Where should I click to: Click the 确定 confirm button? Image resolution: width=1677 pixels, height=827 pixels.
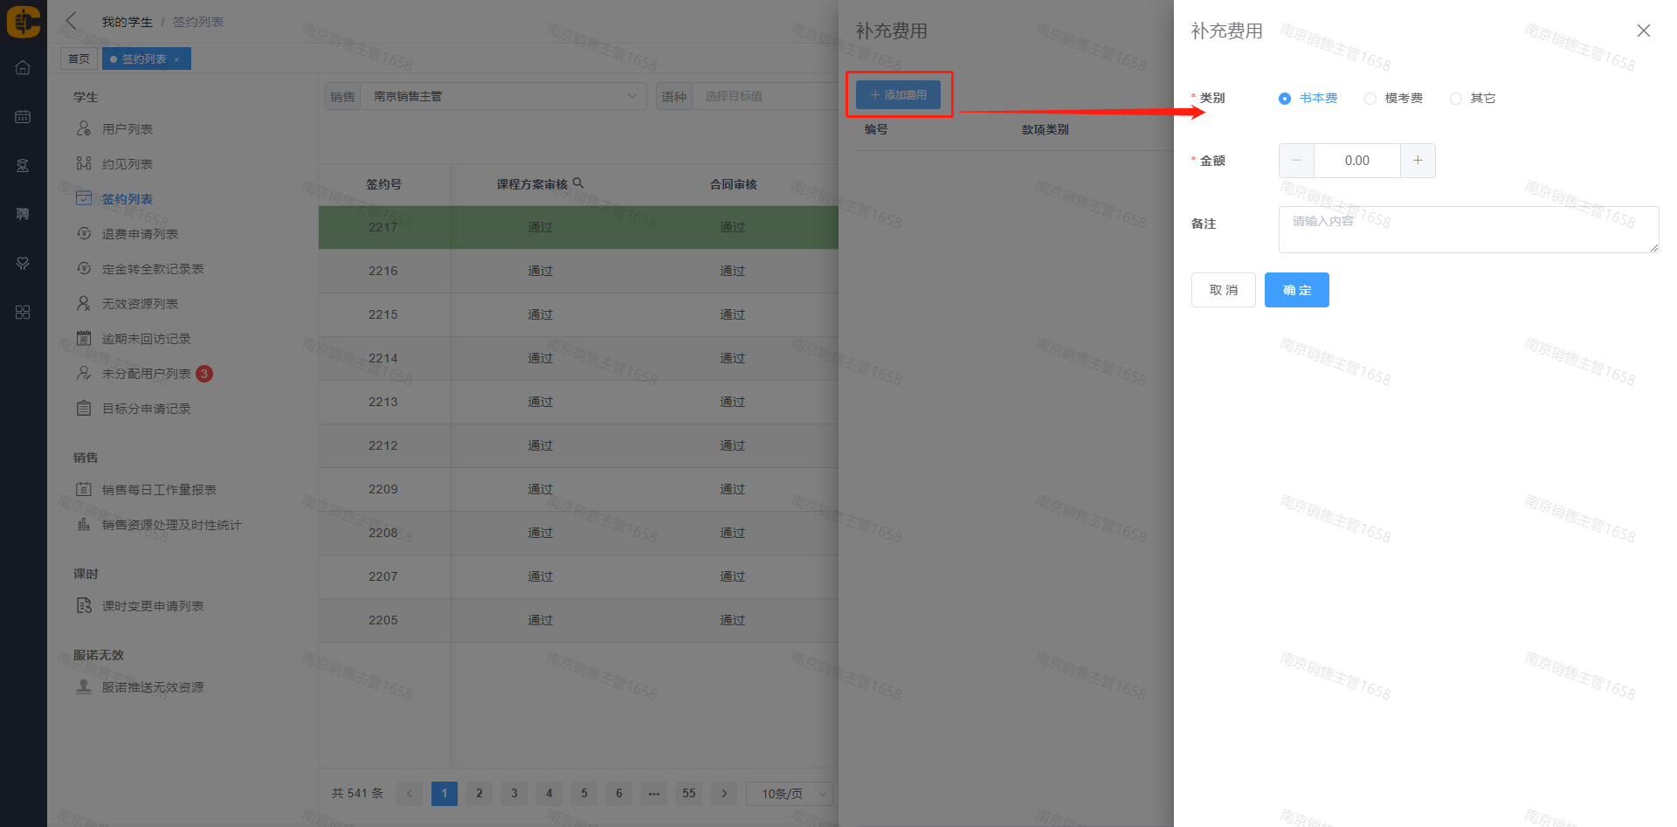pos(1296,290)
